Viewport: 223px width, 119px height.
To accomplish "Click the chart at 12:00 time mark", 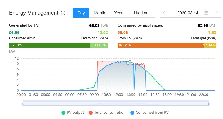I will tap(119, 76).
